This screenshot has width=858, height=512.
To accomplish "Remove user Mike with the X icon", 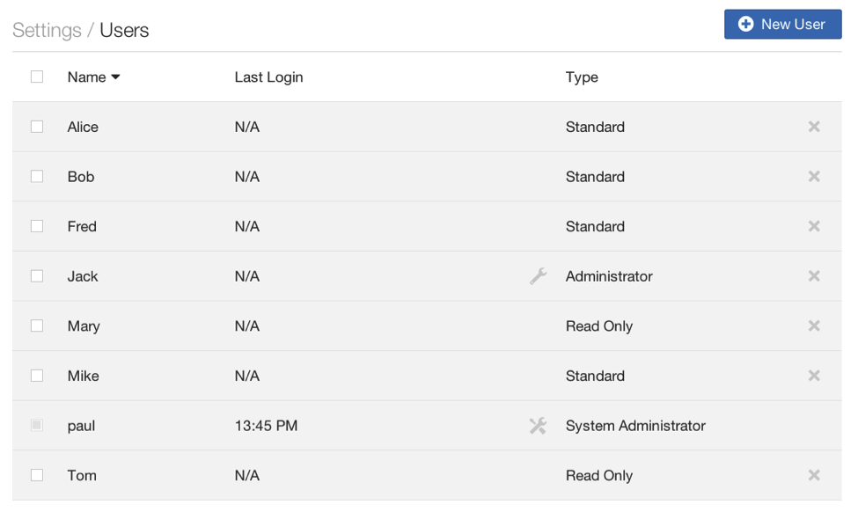I will [x=814, y=376].
